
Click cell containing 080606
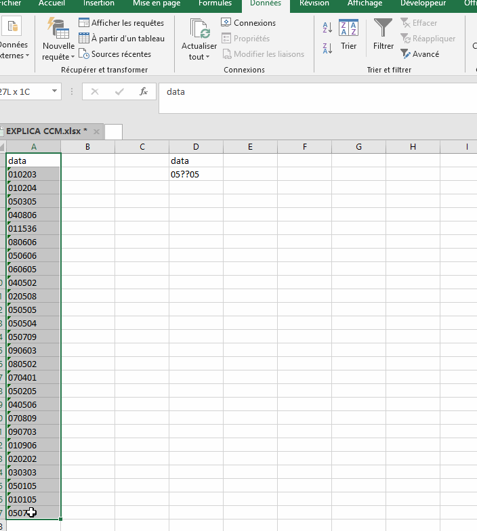pyautogui.click(x=34, y=242)
